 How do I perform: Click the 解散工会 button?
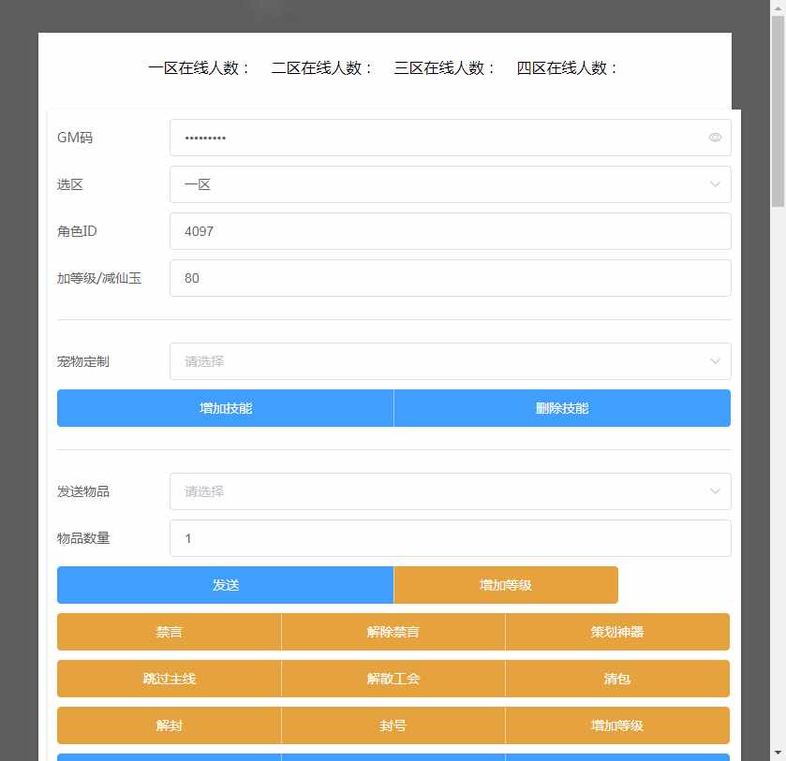pyautogui.click(x=393, y=679)
